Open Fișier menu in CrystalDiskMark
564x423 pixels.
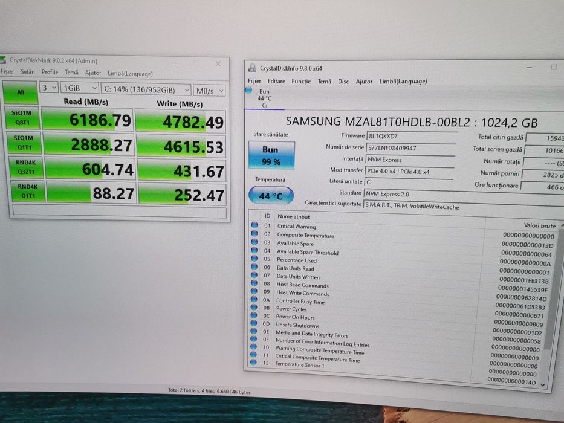7,71
